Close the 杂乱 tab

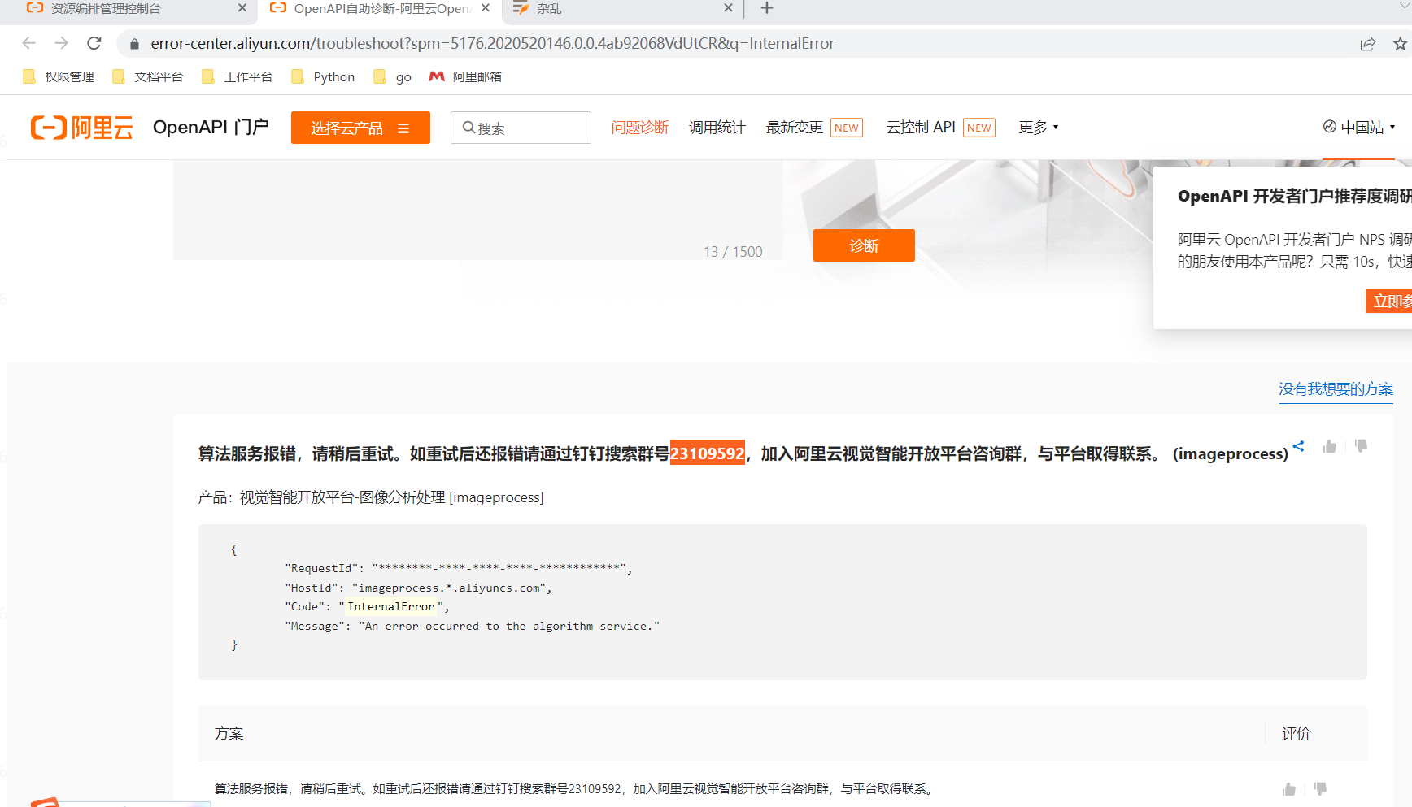[728, 8]
